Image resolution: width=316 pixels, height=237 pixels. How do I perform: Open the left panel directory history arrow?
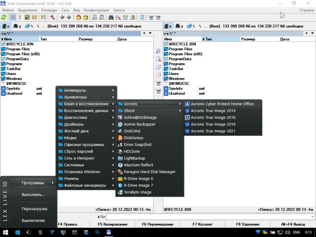click(x=150, y=33)
